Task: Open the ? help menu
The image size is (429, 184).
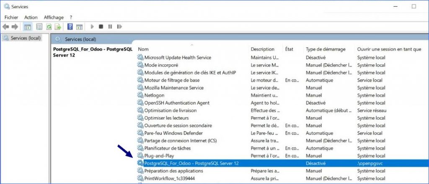Action: [71, 17]
